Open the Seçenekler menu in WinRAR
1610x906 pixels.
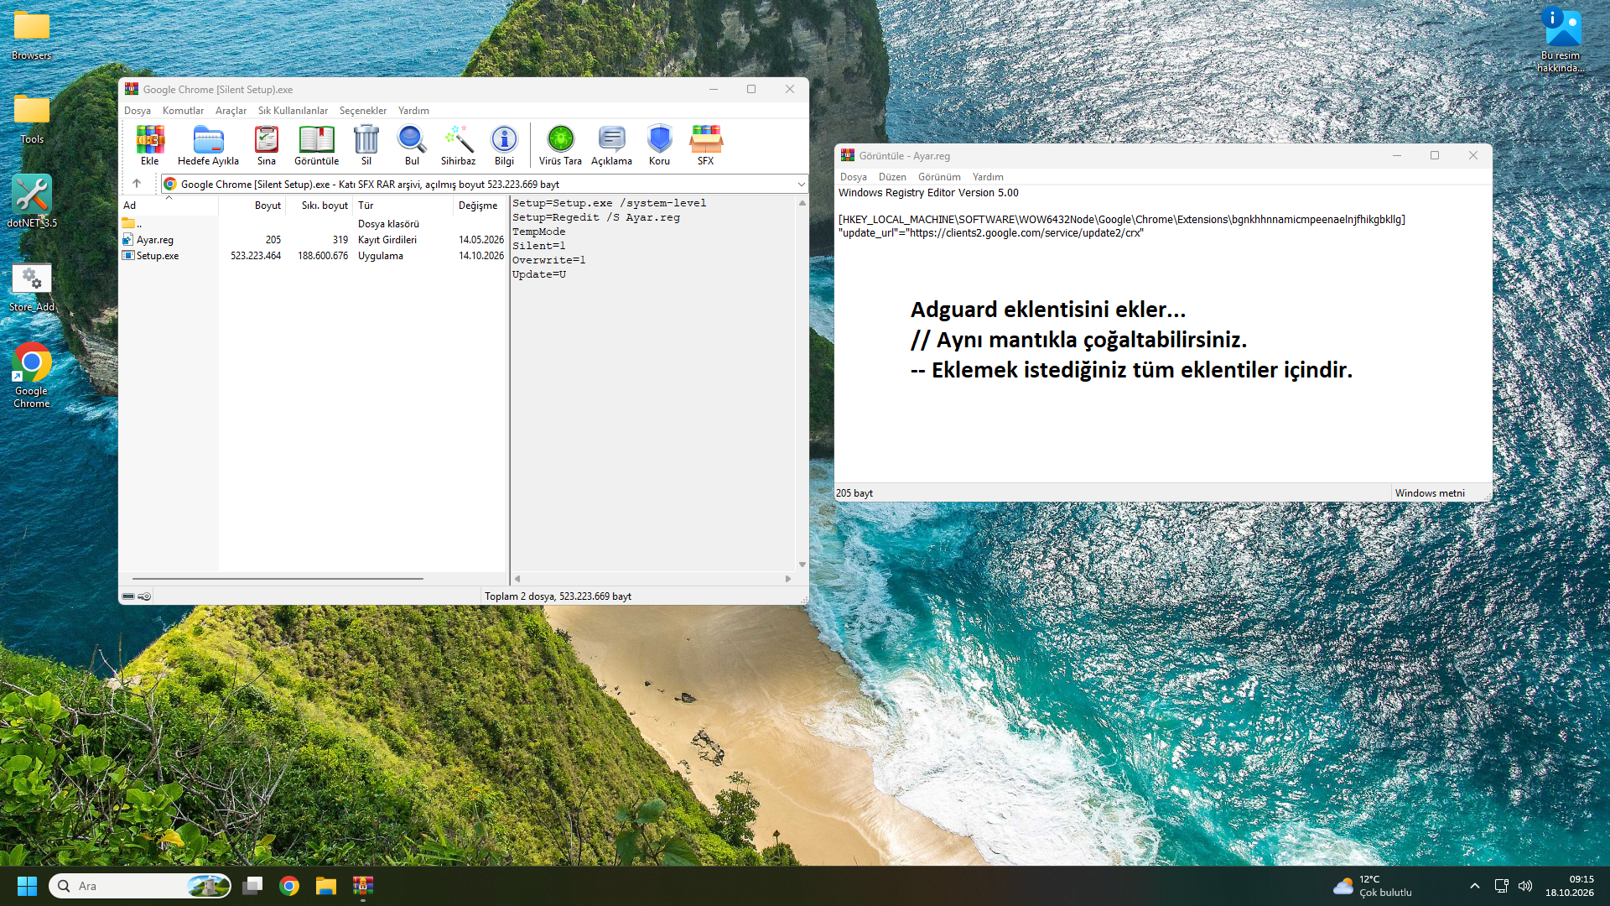(363, 111)
